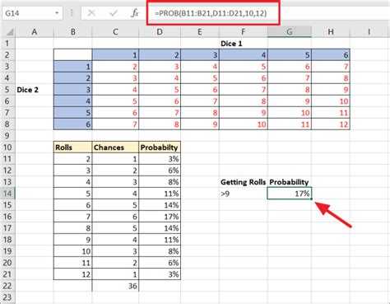Select column B header
Viewport: 390px width, 304px height.
pyautogui.click(x=73, y=32)
